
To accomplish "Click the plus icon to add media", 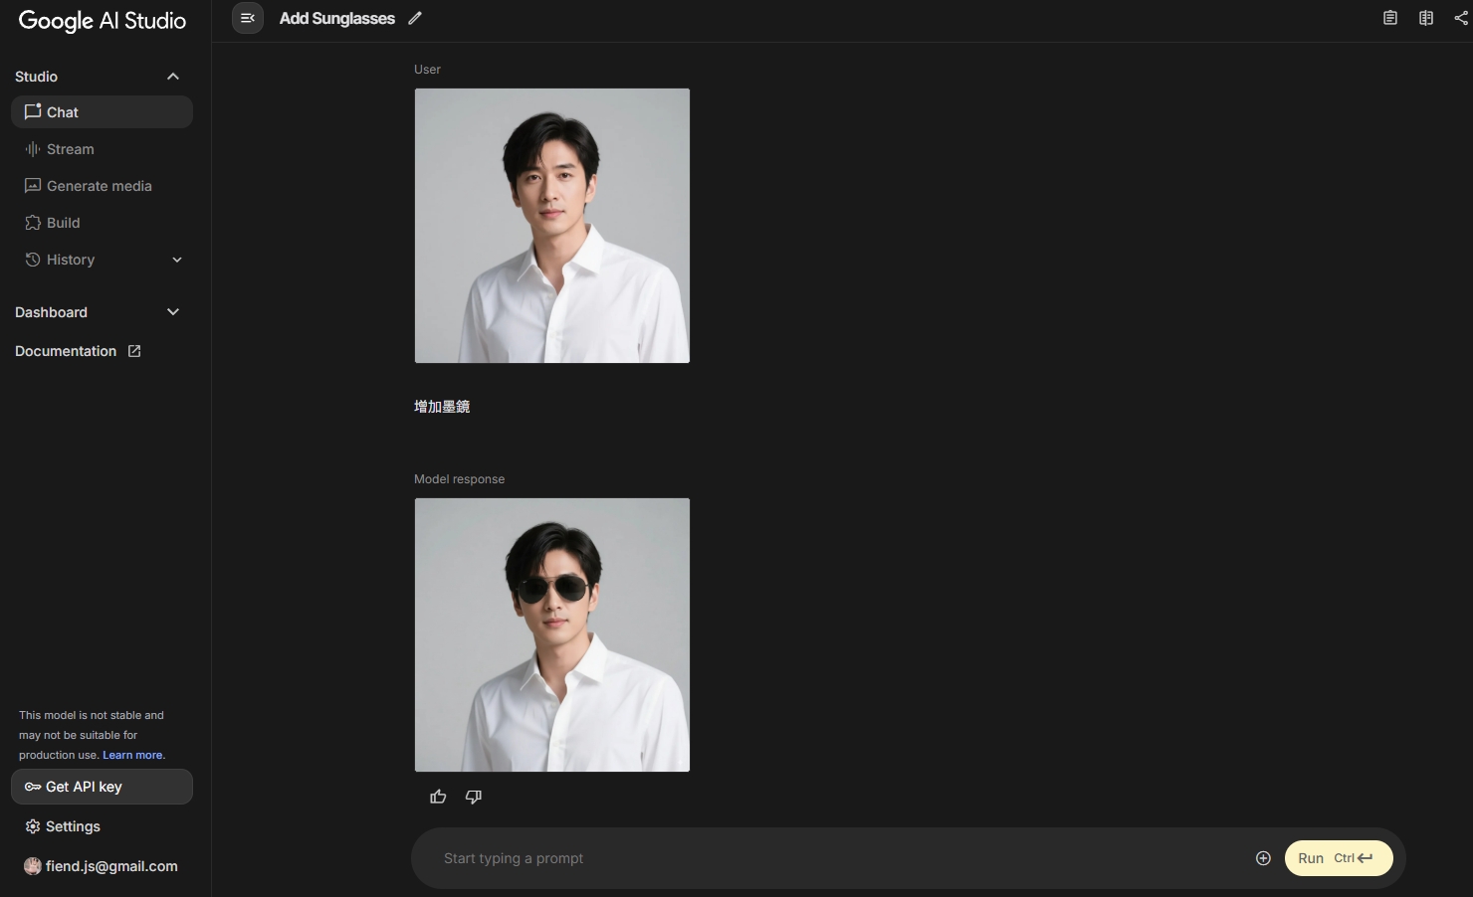I will tap(1263, 858).
